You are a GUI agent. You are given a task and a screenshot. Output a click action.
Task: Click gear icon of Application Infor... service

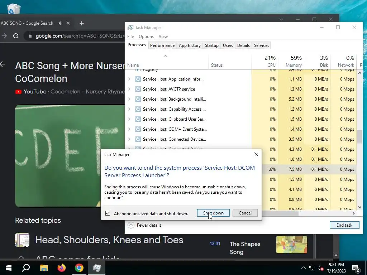[138, 79]
